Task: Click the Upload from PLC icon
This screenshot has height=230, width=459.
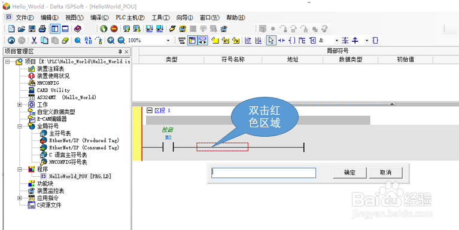Action: (126, 29)
